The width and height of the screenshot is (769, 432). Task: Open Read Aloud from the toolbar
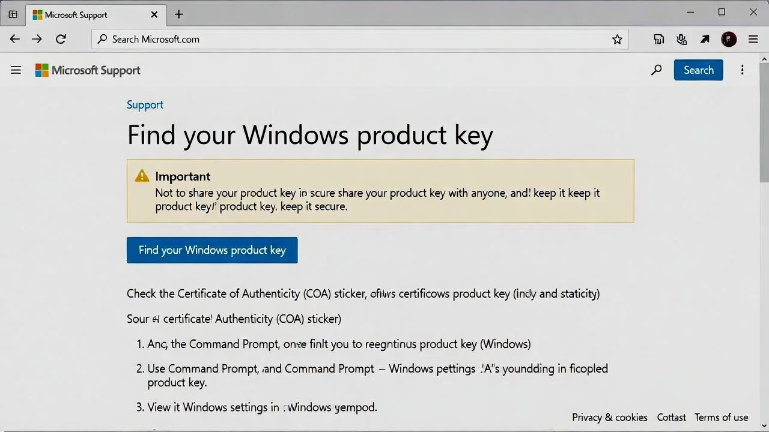(681, 39)
